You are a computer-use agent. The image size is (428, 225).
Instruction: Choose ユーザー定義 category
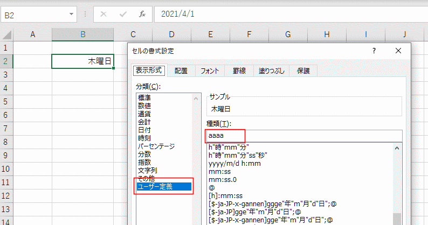pos(156,187)
